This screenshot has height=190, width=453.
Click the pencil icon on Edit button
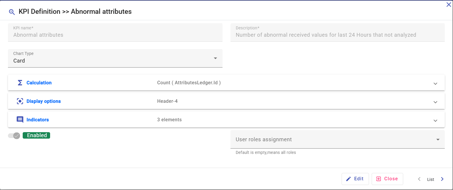[348, 179]
